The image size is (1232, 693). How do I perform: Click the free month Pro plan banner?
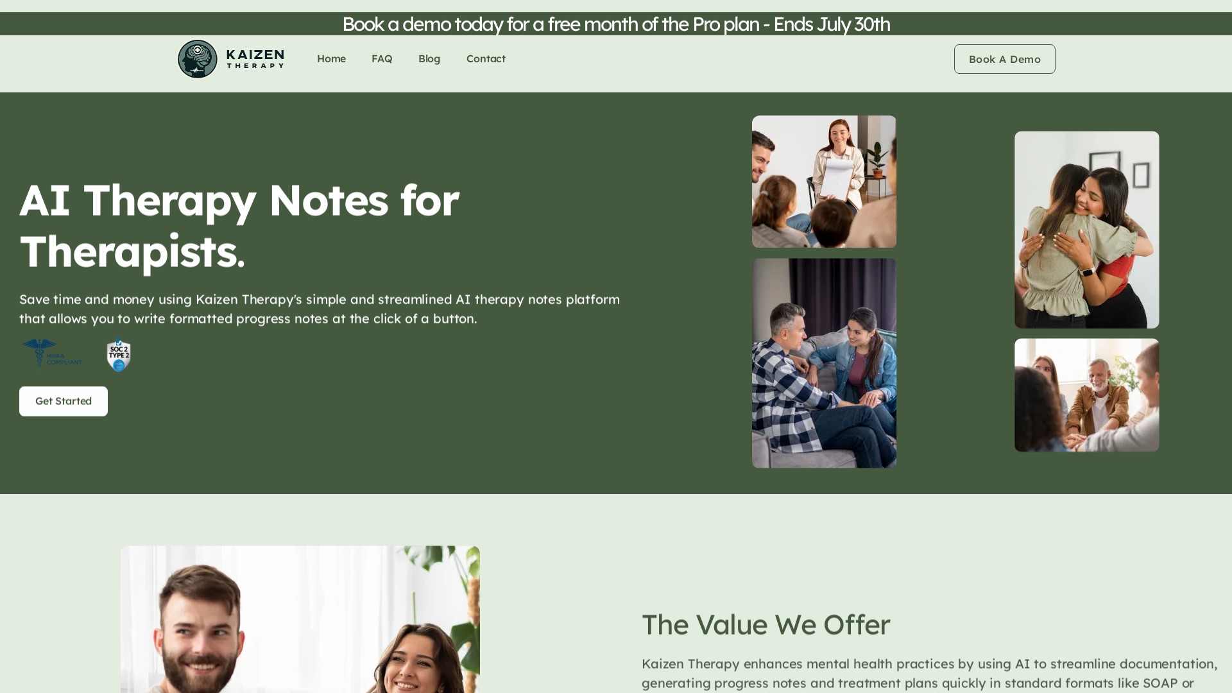[616, 24]
